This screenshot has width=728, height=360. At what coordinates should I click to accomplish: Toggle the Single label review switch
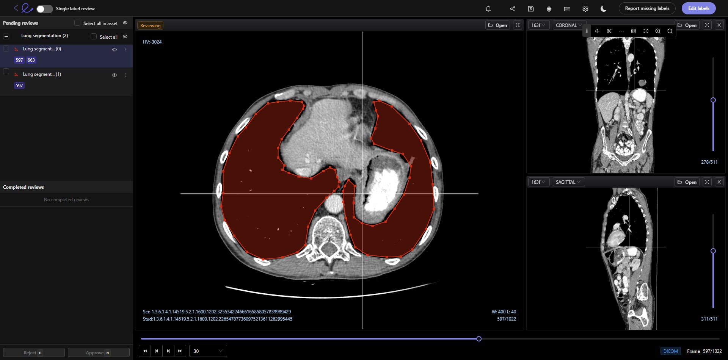coord(44,8)
